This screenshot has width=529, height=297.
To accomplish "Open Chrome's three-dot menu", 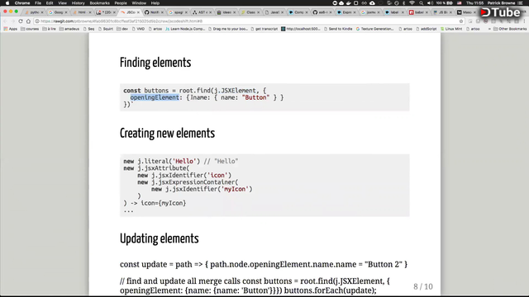I will 524,21.
